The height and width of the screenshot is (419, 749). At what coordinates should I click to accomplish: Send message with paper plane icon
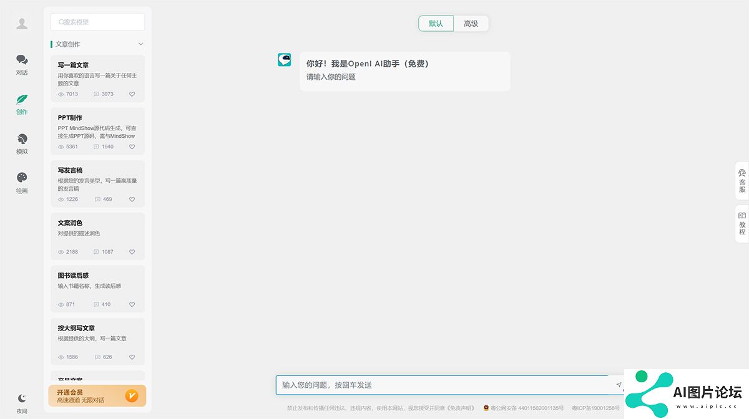click(619, 385)
